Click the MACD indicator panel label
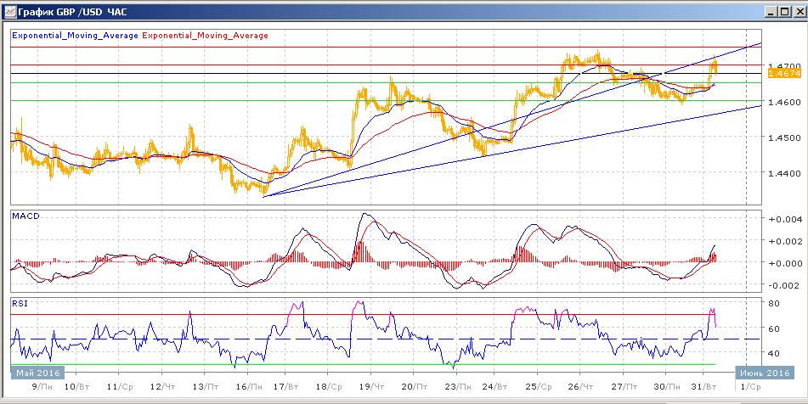Image resolution: width=808 pixels, height=404 pixels. [x=25, y=216]
